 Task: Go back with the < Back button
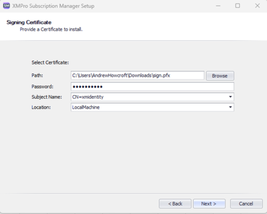tap(175, 204)
